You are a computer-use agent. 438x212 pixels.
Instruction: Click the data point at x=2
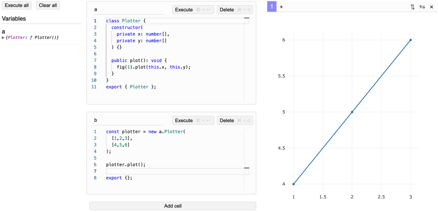[x=352, y=112]
